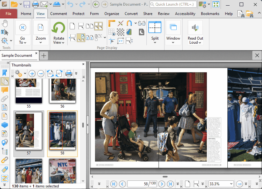Click the Rotate View green arrow
262x189 pixels.
59,28
